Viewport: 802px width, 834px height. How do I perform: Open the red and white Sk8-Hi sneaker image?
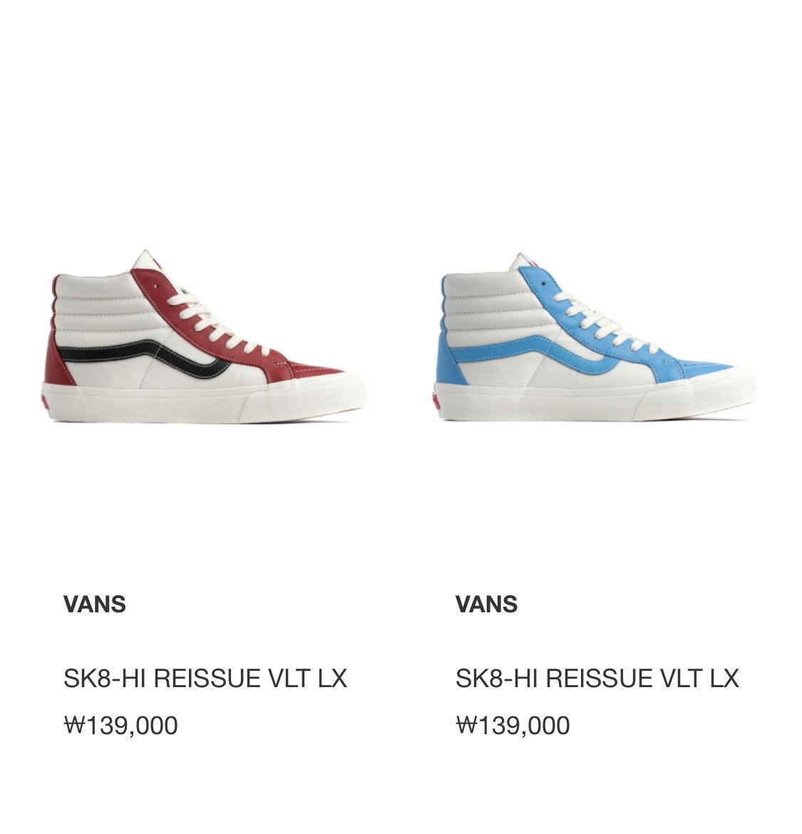pos(204,336)
